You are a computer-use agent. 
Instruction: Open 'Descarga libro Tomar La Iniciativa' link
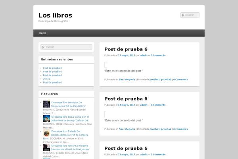(70, 147)
